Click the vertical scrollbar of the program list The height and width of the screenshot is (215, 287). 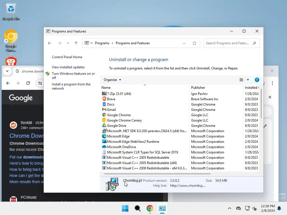pos(261,104)
